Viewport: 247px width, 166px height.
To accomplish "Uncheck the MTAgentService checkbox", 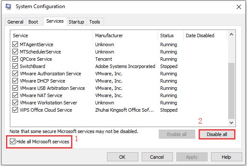I will point(15,44).
